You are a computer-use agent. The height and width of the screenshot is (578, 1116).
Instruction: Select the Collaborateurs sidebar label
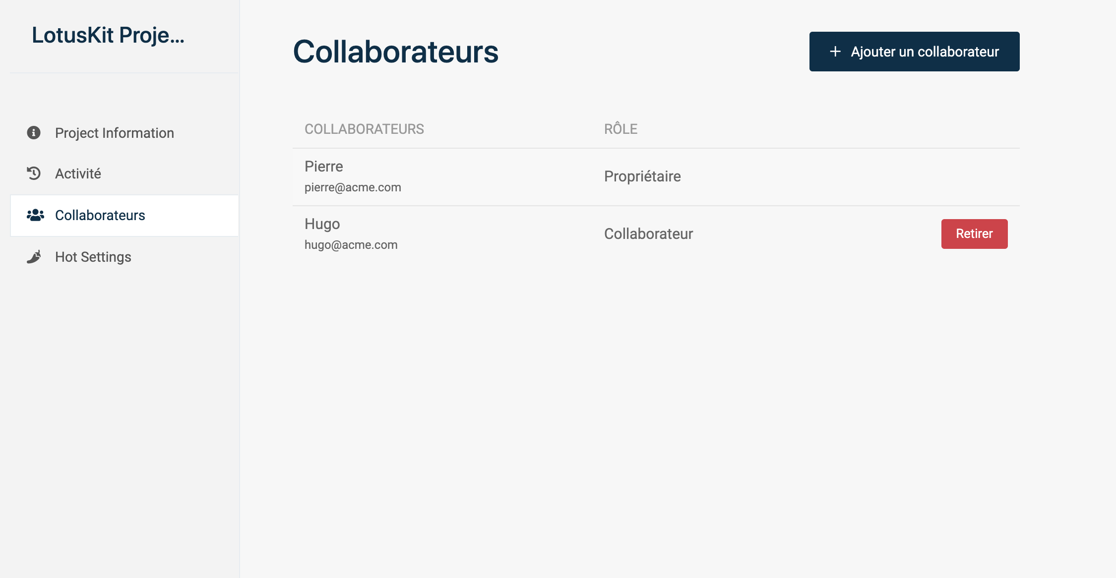(100, 215)
